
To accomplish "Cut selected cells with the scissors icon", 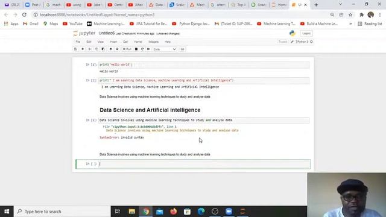I will pos(90,49).
